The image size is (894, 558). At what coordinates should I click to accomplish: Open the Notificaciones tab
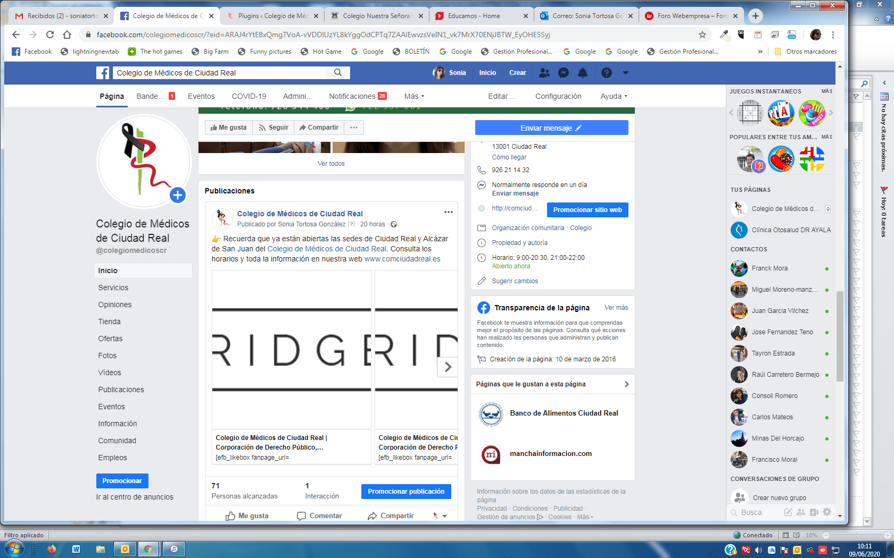(x=358, y=96)
